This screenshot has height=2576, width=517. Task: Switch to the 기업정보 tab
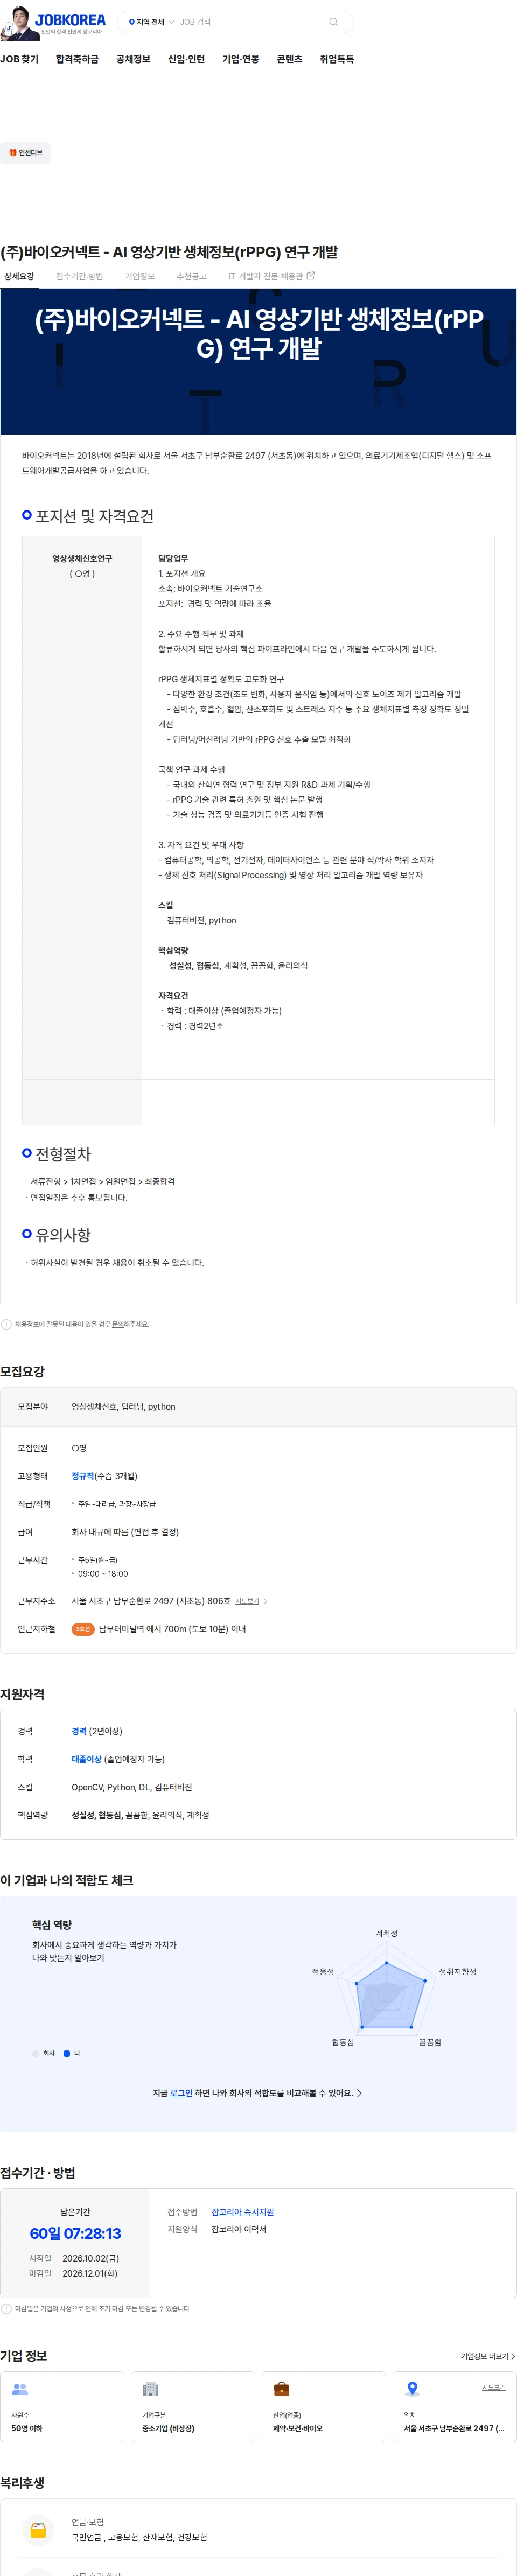140,276
